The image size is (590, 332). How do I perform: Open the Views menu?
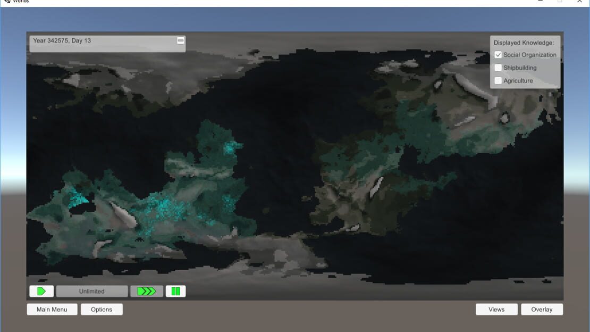(496, 310)
